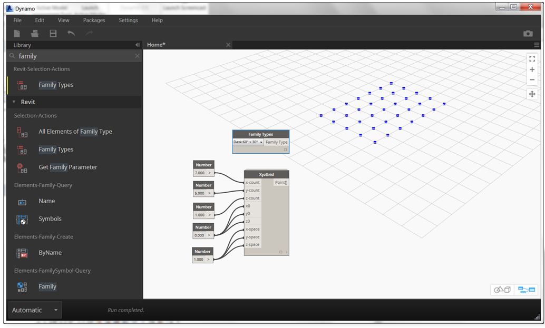Click the Open file icon in the toolbar
Viewport: 545px width, 328px height.
(34, 33)
